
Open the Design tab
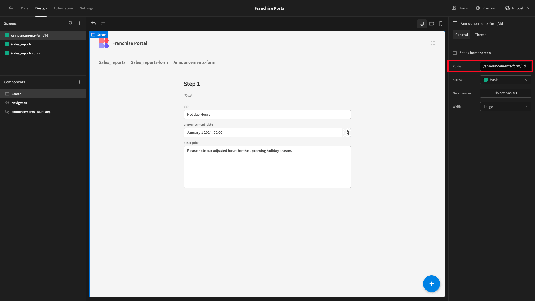(41, 8)
